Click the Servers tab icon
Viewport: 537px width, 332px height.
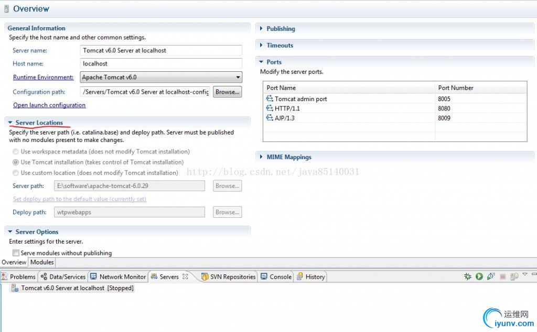click(154, 276)
